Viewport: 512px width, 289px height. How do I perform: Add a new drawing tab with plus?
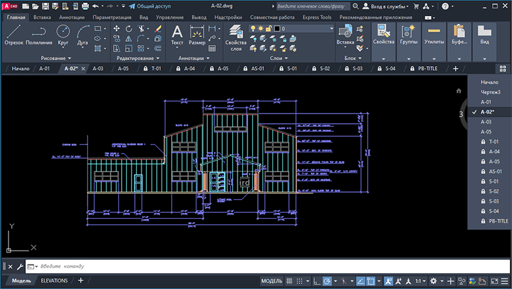pyautogui.click(x=456, y=69)
